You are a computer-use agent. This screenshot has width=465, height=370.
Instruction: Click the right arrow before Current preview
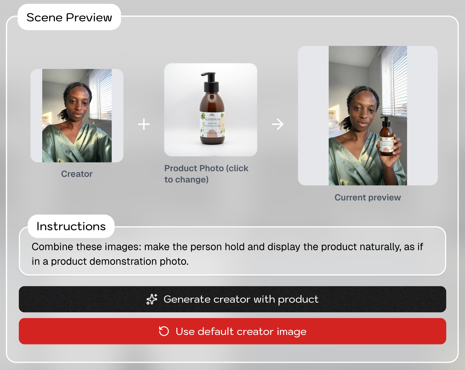point(278,124)
